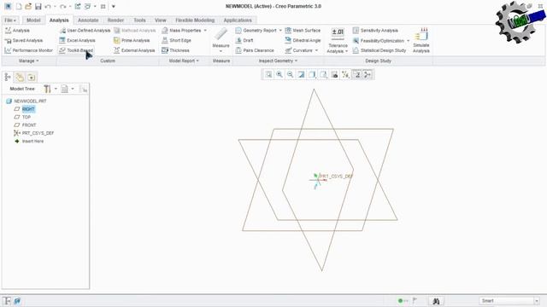Click External Analysis

pos(134,50)
